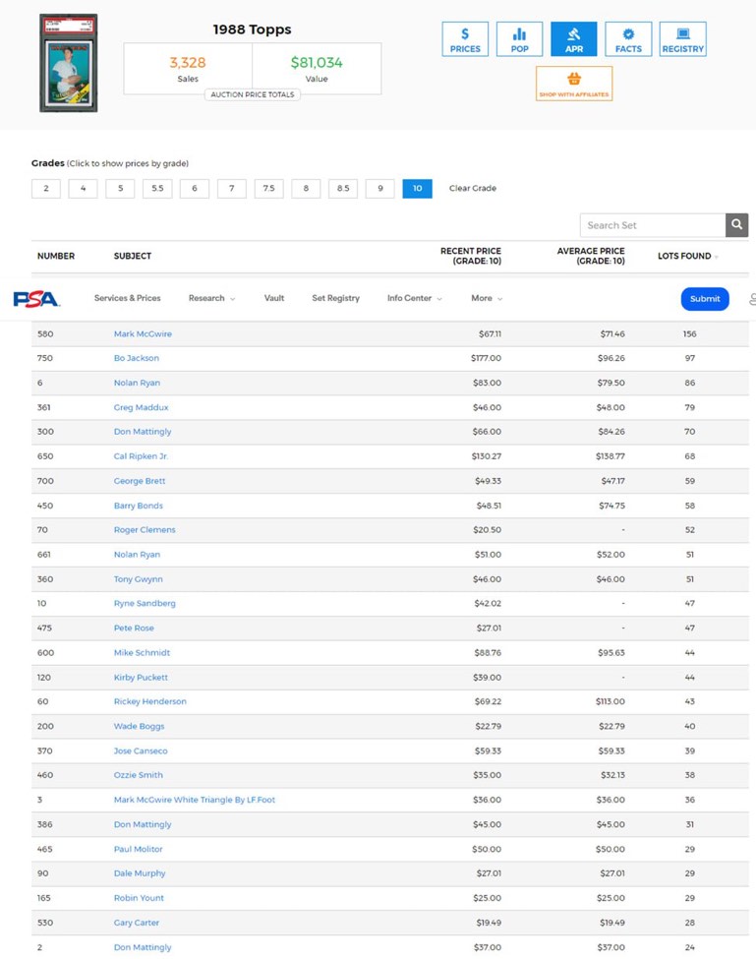
Task: Open the POP population report button
Action: click(x=519, y=39)
